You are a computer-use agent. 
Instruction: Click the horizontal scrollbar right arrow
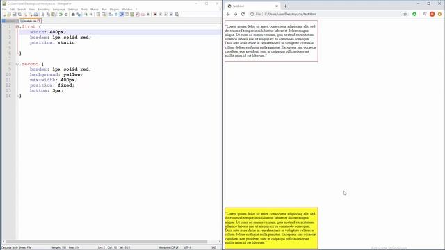pyautogui.click(x=220, y=242)
